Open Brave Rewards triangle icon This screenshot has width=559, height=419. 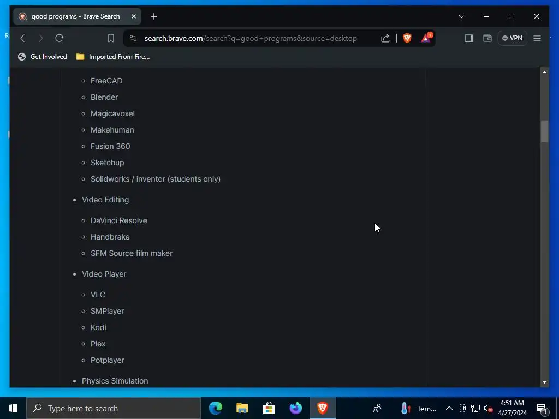pos(426,38)
